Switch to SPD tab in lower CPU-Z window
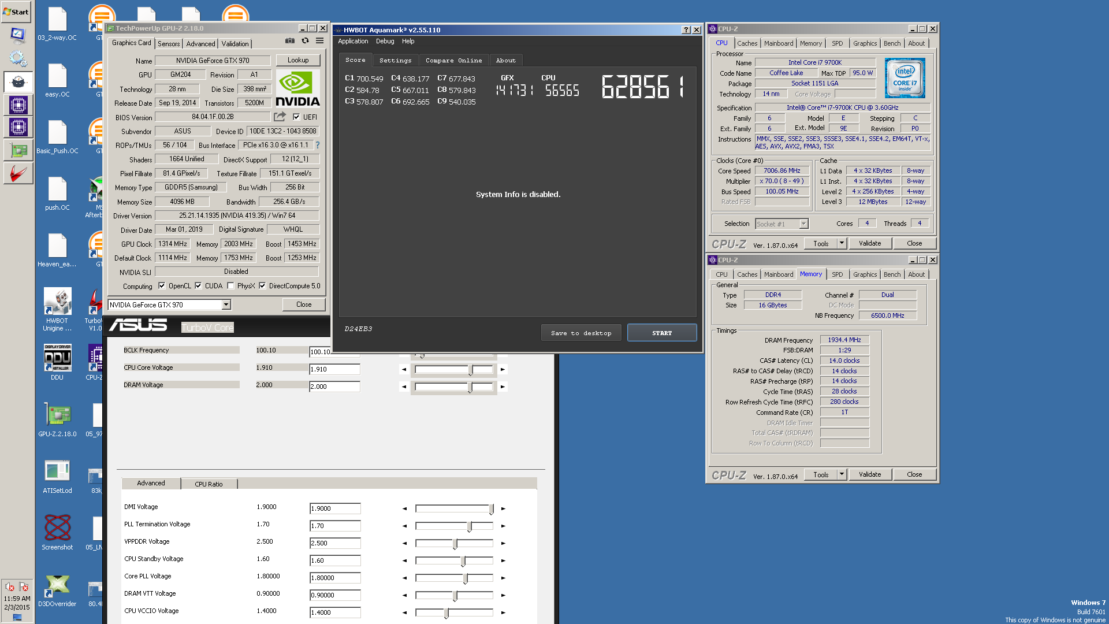1109x624 pixels. tap(838, 274)
